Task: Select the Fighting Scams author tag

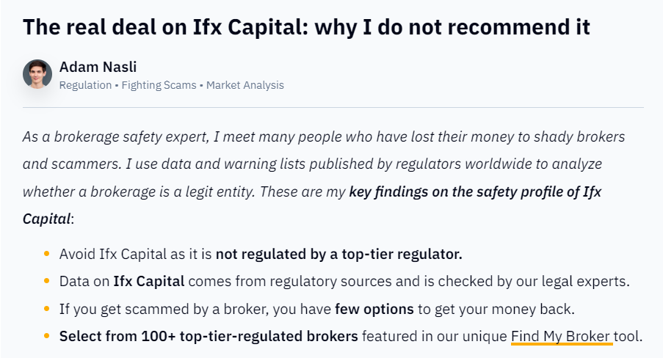Action: [159, 85]
